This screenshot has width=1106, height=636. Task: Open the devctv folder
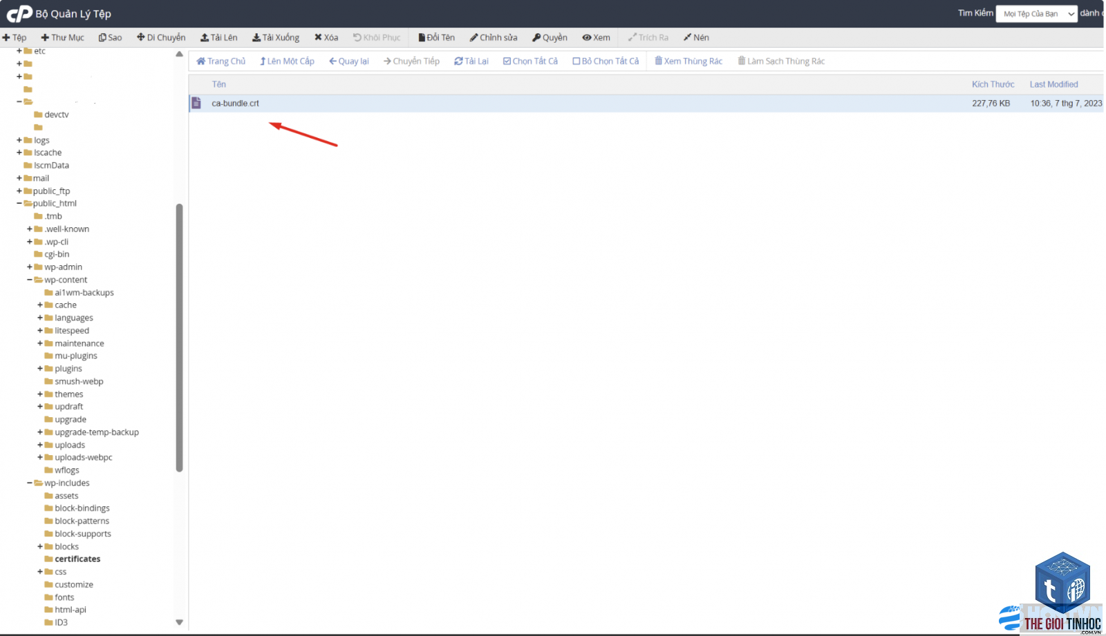point(56,115)
